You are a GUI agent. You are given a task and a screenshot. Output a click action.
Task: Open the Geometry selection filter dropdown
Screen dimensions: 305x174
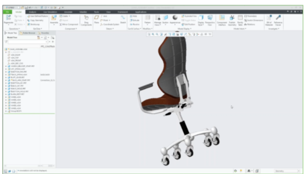pos(287,171)
